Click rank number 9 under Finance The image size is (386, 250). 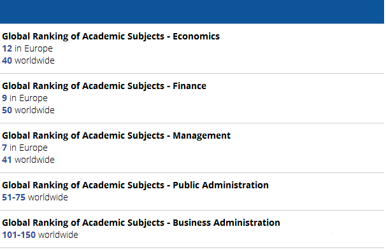(4, 98)
